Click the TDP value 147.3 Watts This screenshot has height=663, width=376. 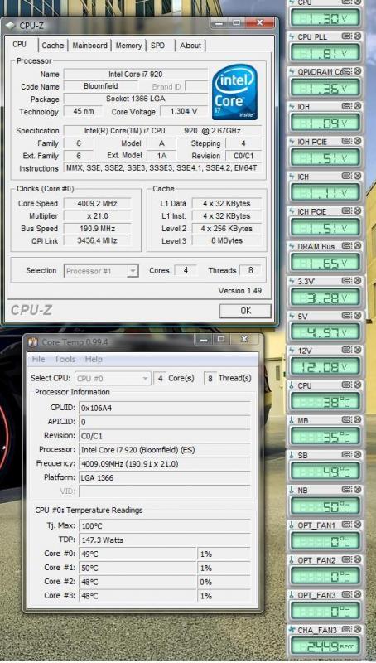click(164, 540)
